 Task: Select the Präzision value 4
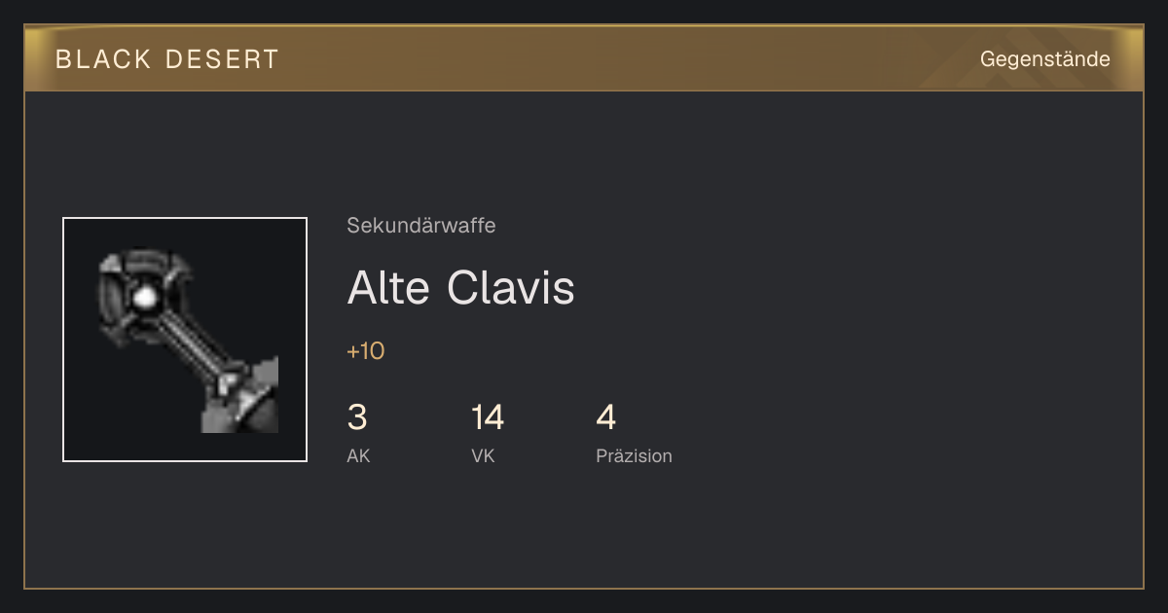pos(606,417)
